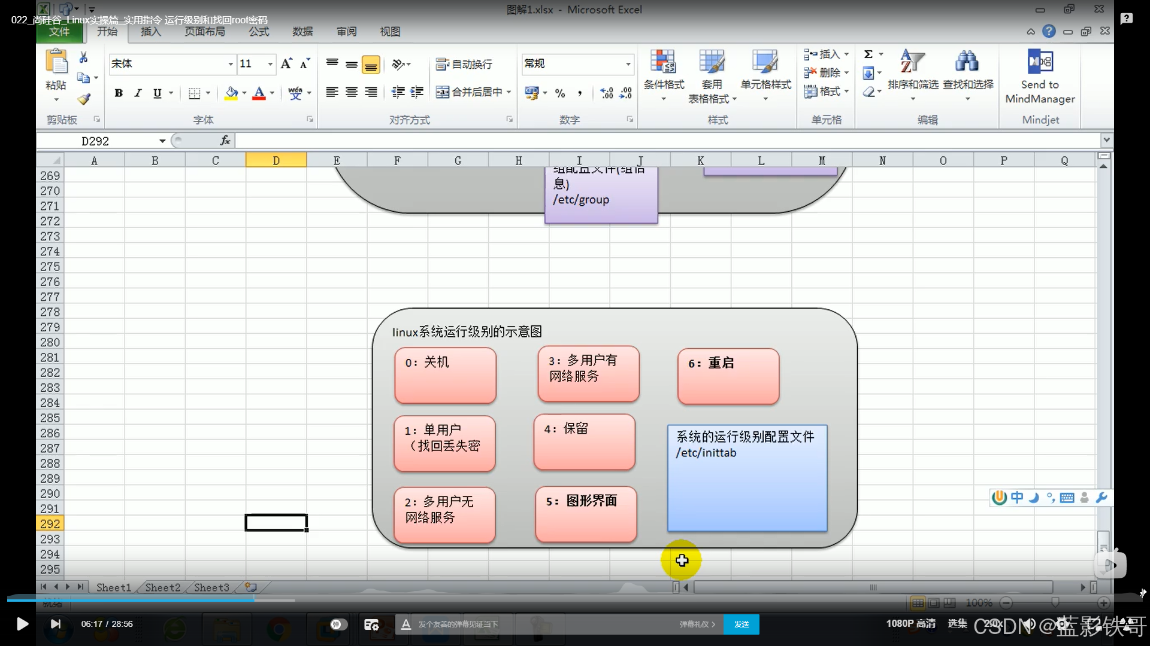The width and height of the screenshot is (1150, 646).
Task: Click the Name Box showing D292
Action: pos(96,141)
